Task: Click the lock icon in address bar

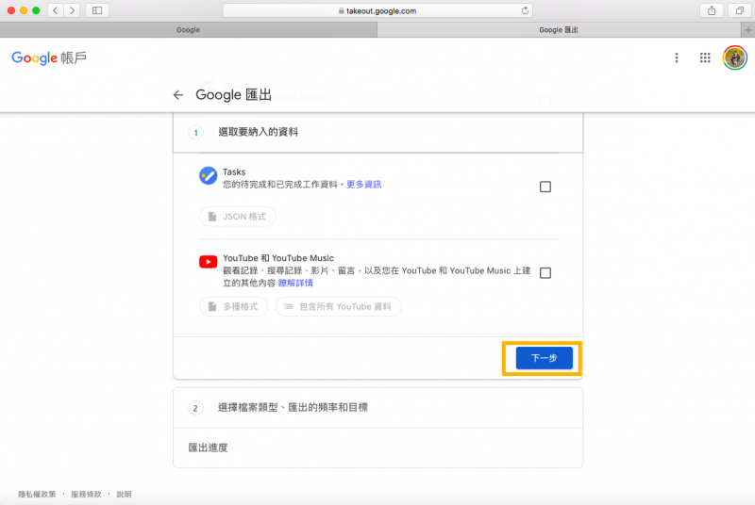Action: [x=341, y=10]
